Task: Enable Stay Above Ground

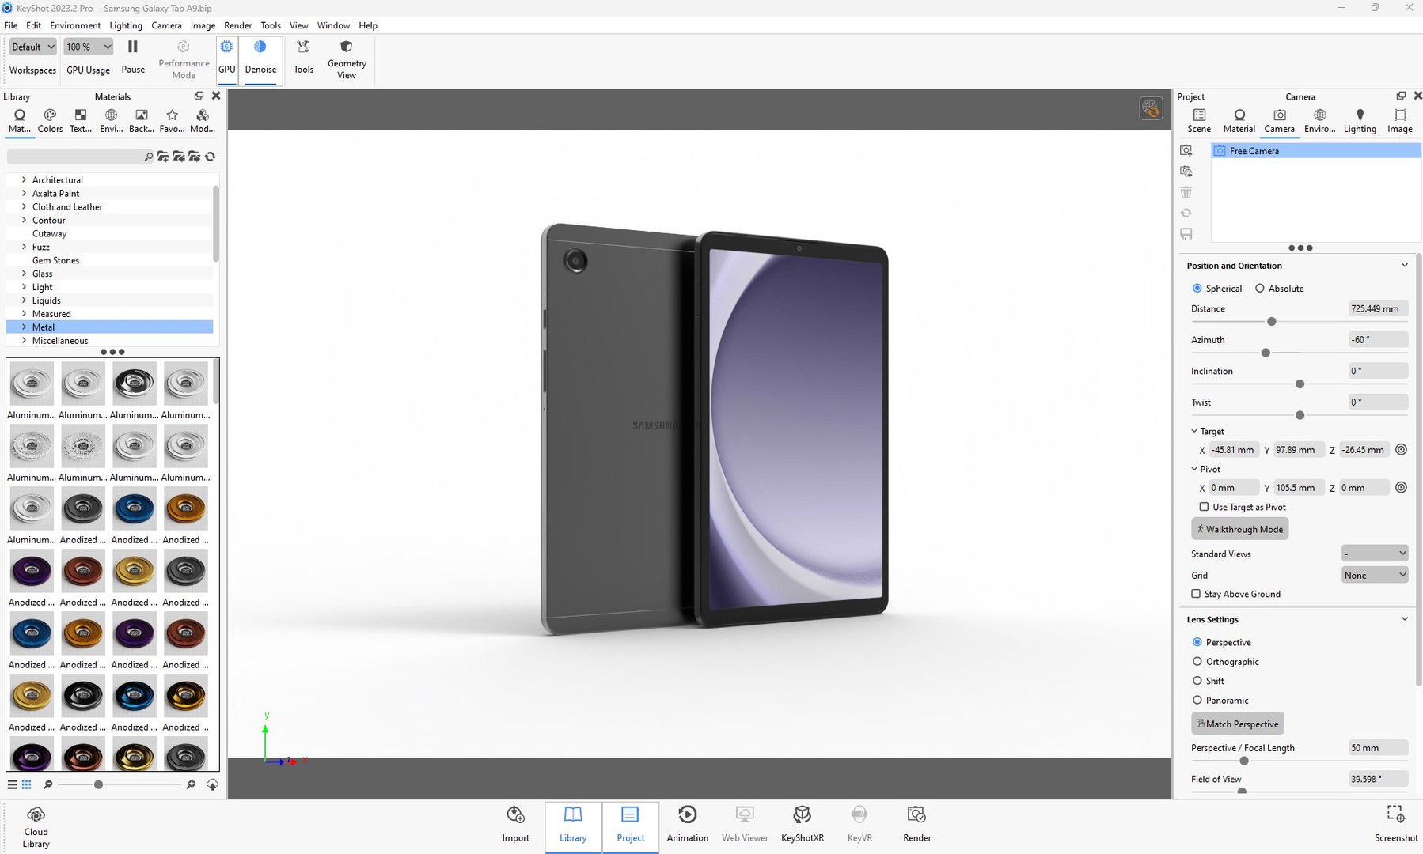Action: (x=1196, y=594)
